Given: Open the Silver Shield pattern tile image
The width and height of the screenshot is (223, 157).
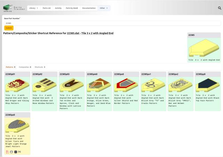Looking at the screenshot, I should click(x=126, y=85).
